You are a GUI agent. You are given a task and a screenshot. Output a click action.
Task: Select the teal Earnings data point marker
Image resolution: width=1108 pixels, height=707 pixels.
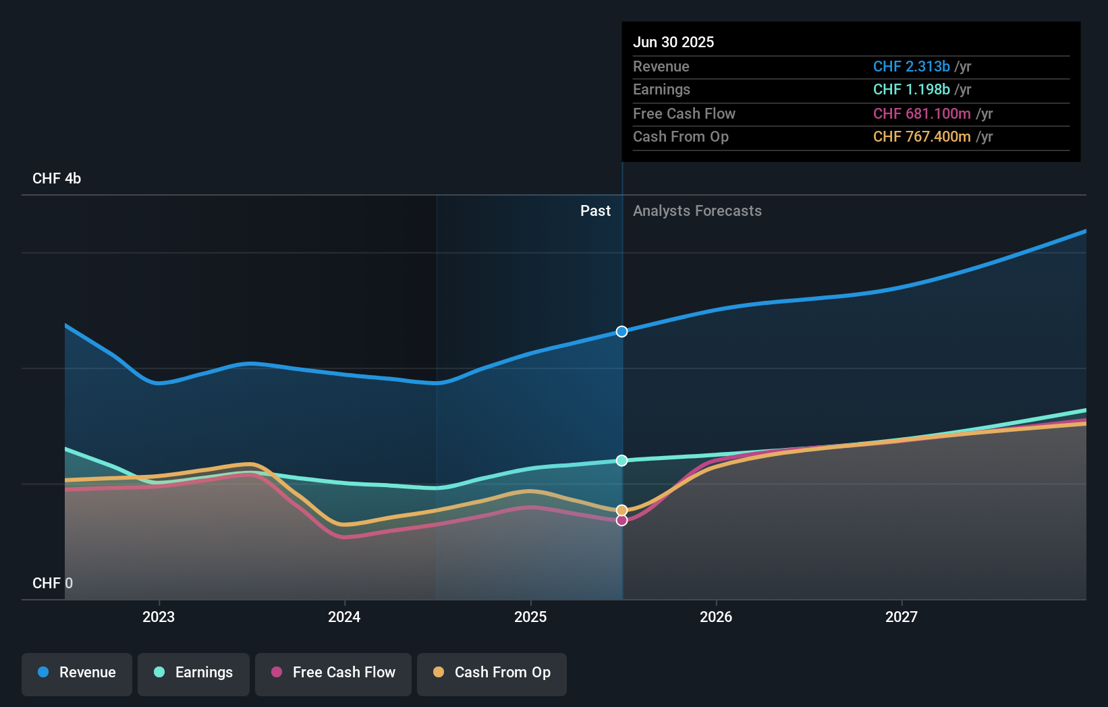click(621, 460)
